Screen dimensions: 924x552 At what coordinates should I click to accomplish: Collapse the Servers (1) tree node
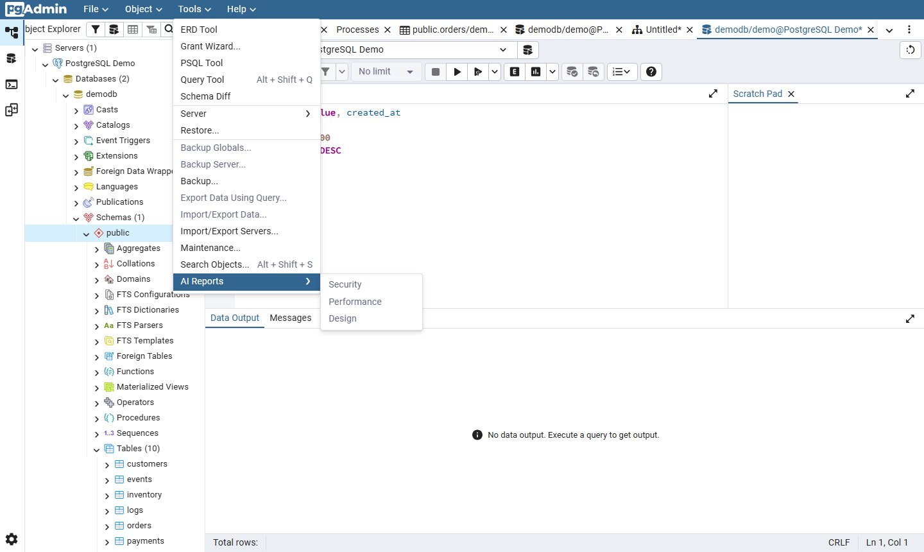[35, 48]
